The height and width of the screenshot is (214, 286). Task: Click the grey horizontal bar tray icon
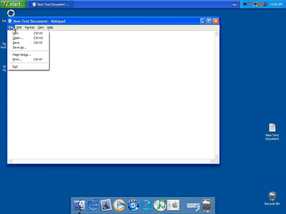[250, 3]
